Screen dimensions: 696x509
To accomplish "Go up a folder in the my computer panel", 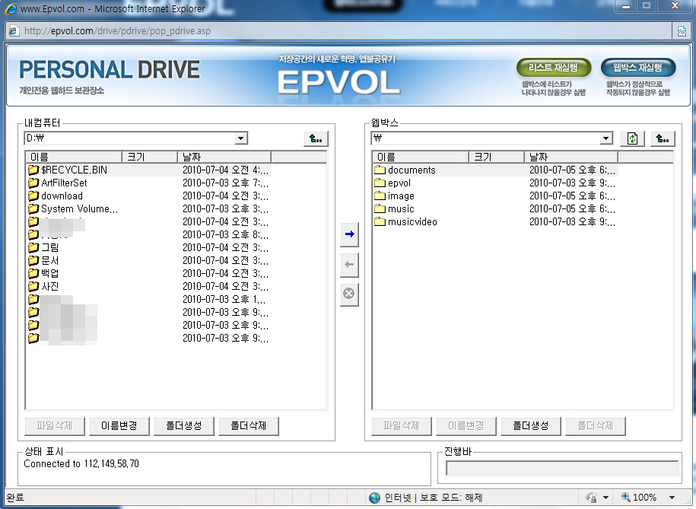I will (316, 138).
